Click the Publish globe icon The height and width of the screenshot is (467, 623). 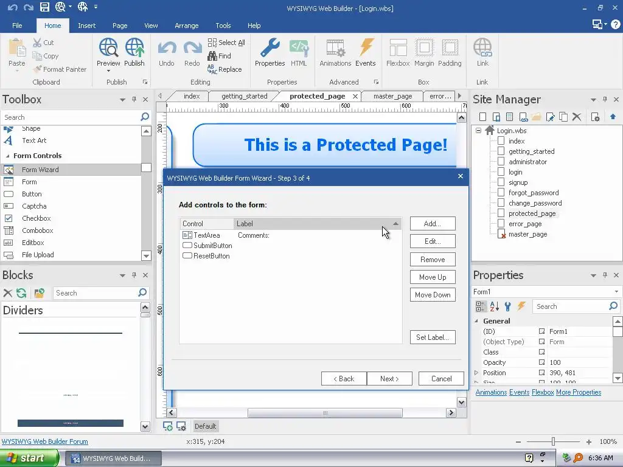(134, 47)
